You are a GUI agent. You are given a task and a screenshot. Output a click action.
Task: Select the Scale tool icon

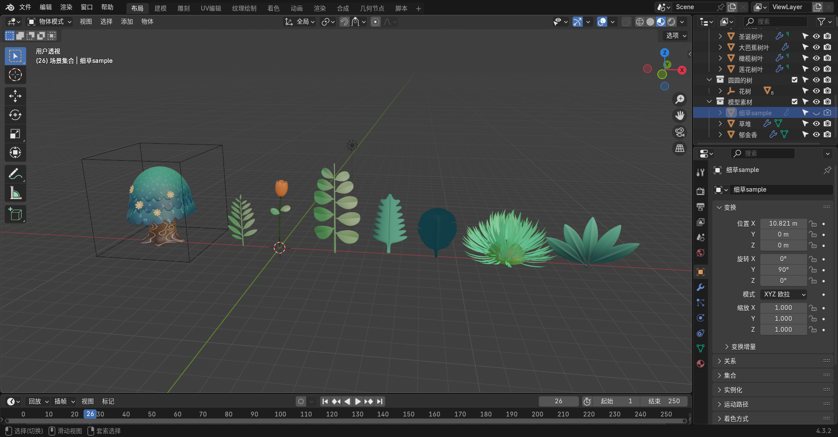[15, 134]
